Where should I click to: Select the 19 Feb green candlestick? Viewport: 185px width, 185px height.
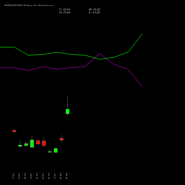pyautogui.click(x=20, y=146)
